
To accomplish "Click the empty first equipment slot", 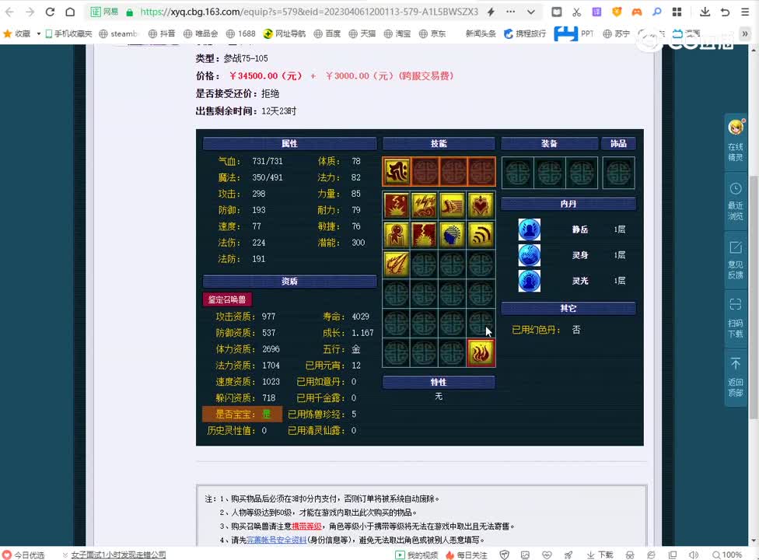I will (x=517, y=173).
